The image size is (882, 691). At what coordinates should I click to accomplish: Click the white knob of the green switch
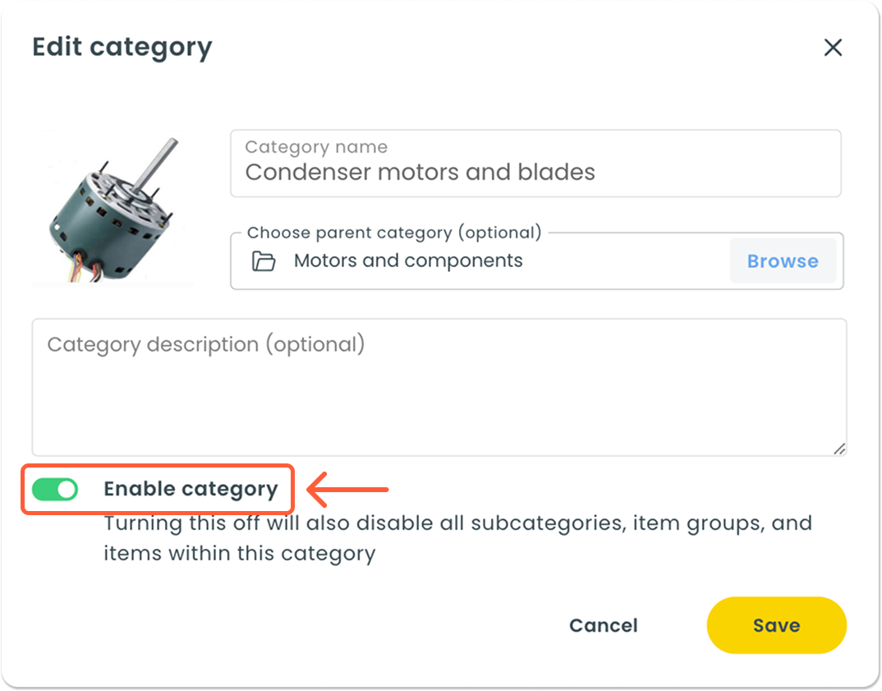click(x=67, y=490)
